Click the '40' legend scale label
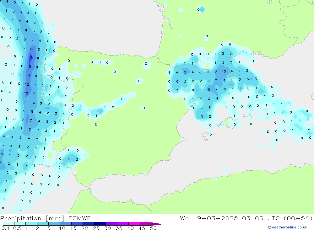 (x=130, y=228)
